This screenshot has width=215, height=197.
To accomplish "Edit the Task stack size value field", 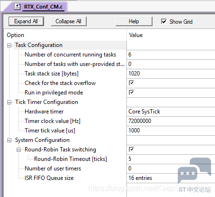I will point(171,74).
